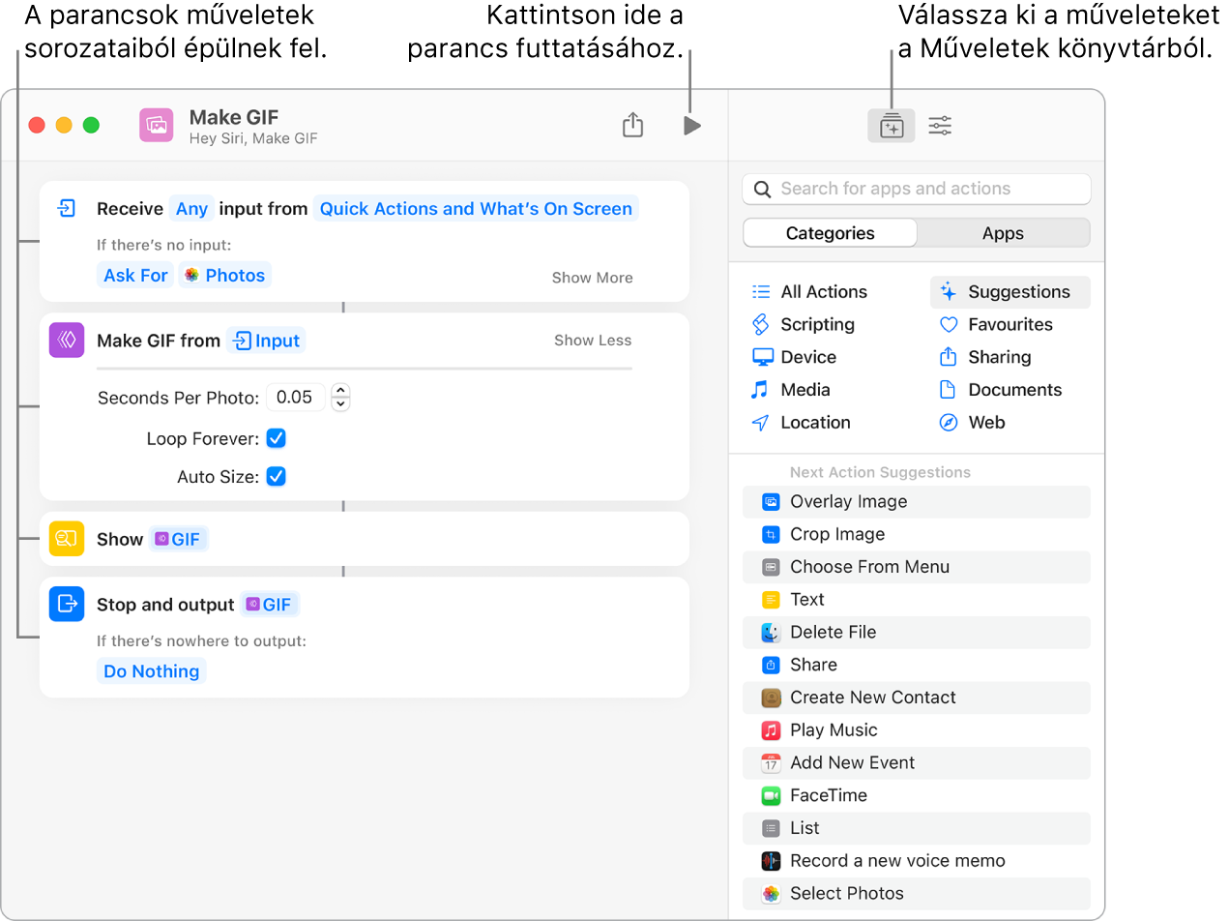Open the shortcut details settings icon

click(x=940, y=126)
